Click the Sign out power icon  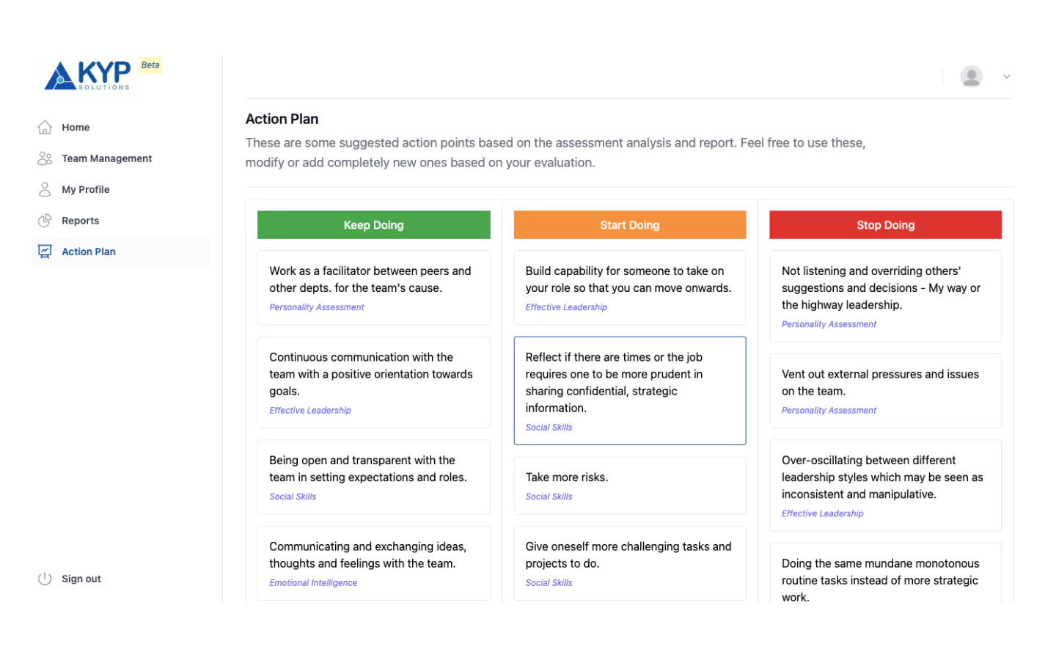click(x=45, y=579)
